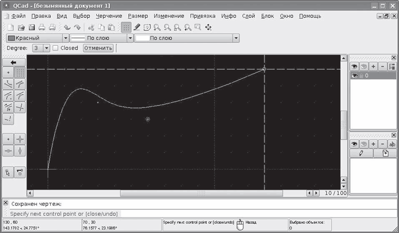Click the back arrow in left toolbar
399x233 pixels.
pyautogui.click(x=14, y=62)
